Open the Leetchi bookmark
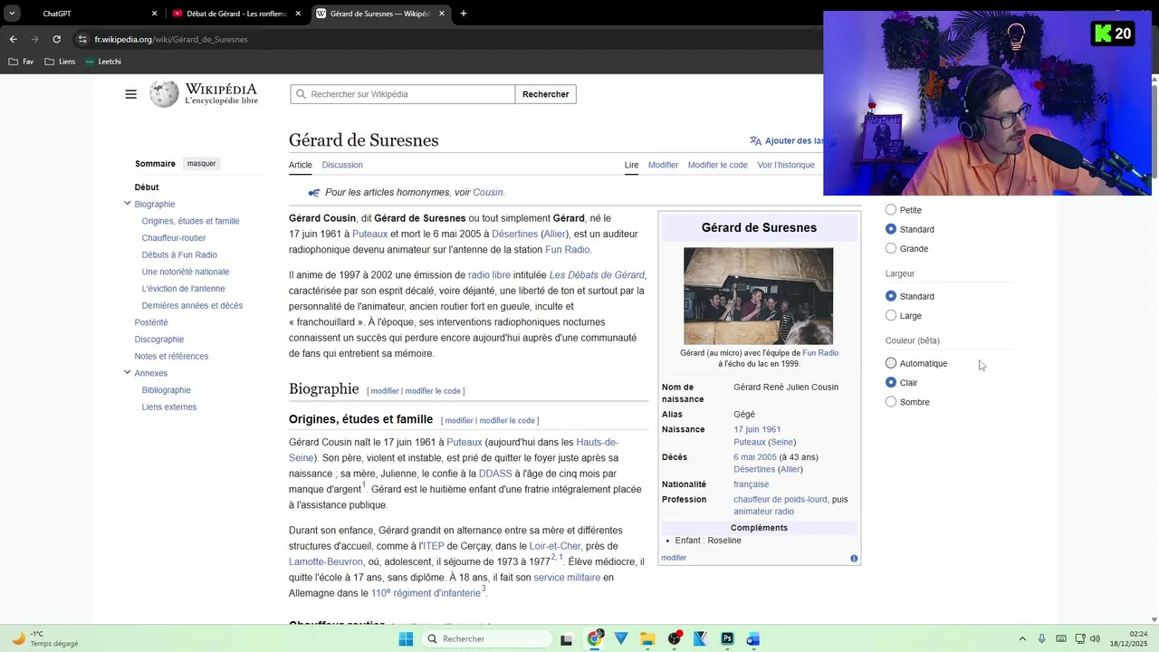This screenshot has height=652, width=1159. 103,62
